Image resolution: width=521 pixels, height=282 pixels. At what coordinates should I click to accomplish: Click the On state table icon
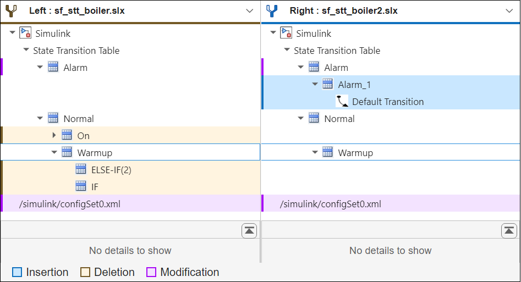tap(67, 135)
